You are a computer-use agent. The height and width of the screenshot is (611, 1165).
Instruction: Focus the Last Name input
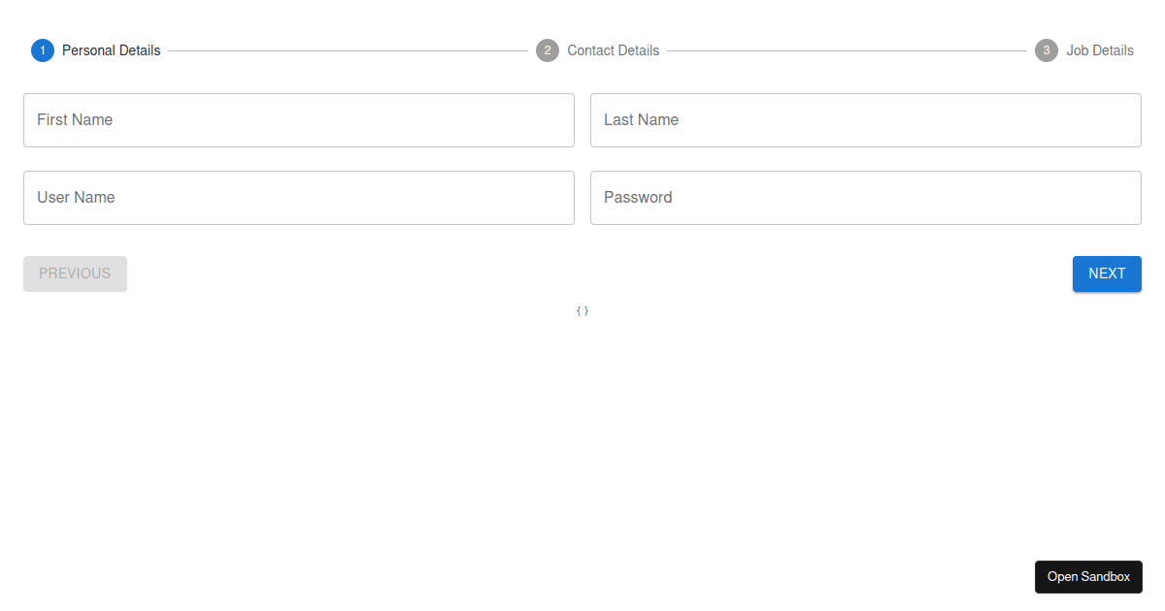(x=865, y=119)
